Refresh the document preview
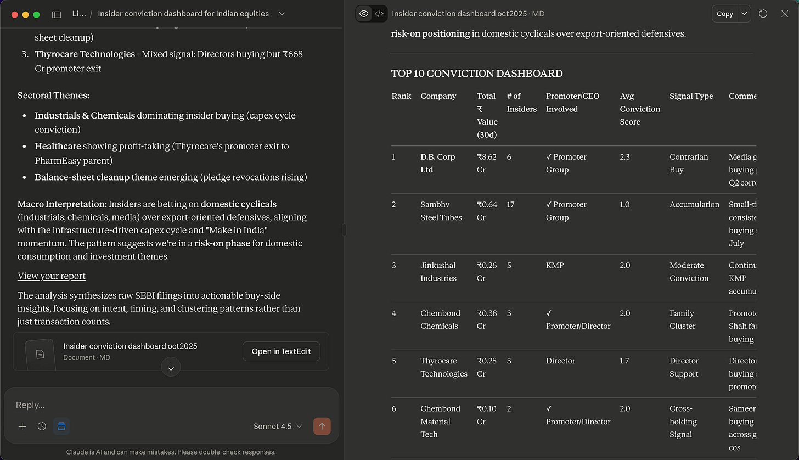This screenshot has width=799, height=460. pyautogui.click(x=763, y=14)
